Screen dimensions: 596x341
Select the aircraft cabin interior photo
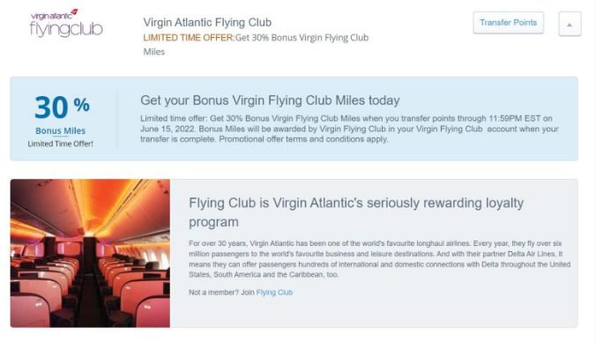tap(90, 253)
